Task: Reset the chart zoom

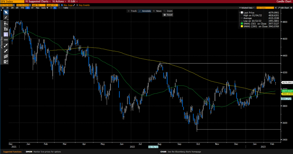Action: (168, 15)
